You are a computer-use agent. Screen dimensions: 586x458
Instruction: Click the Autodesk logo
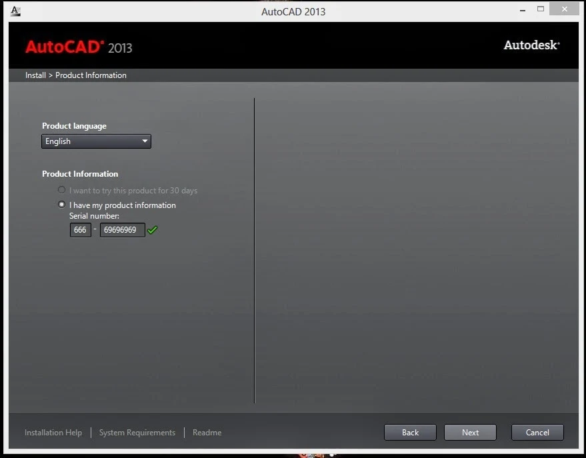coord(531,45)
